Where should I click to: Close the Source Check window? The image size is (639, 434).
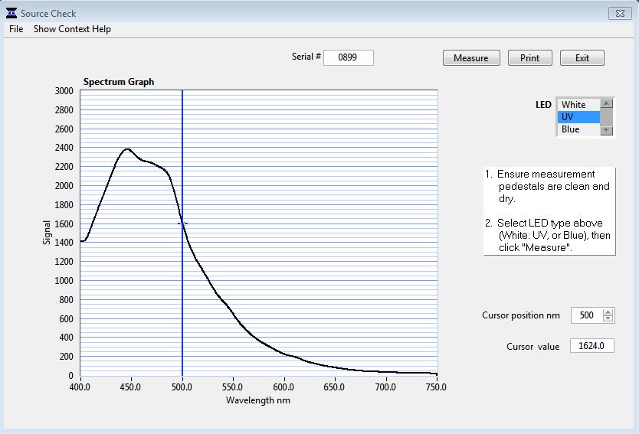tap(619, 13)
